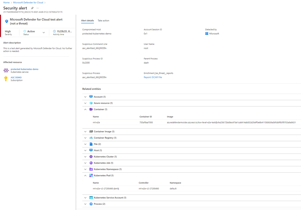Pin the Security alert page
Image resolution: width=301 pixels, height=210 pixels.
[x=32, y=8]
